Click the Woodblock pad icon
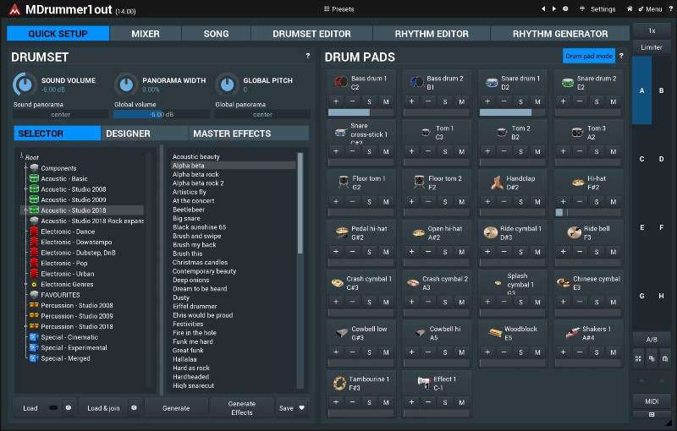 tap(495, 333)
